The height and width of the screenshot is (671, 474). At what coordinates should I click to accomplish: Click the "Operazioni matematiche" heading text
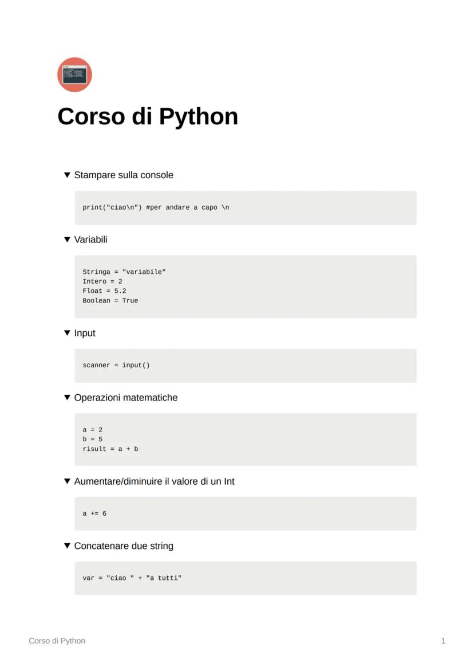tap(126, 398)
